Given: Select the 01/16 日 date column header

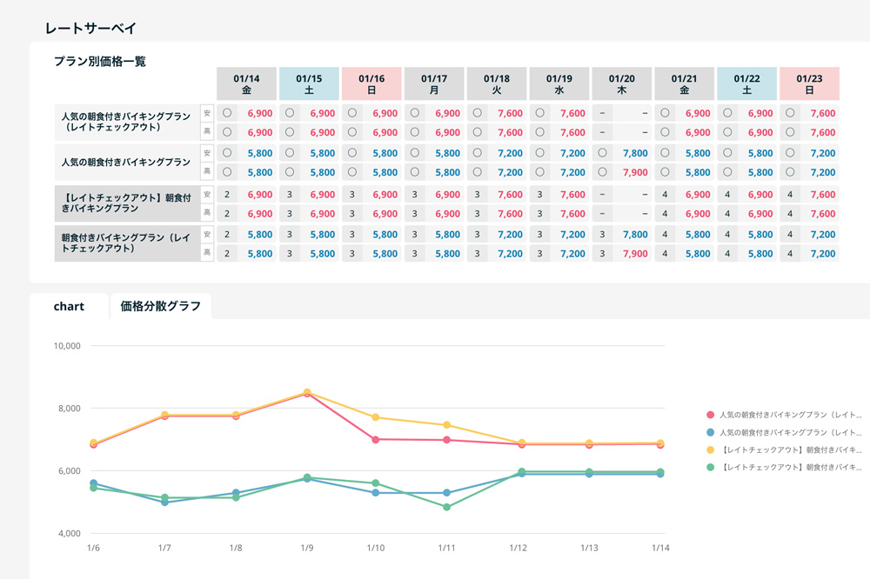Looking at the screenshot, I should [371, 83].
